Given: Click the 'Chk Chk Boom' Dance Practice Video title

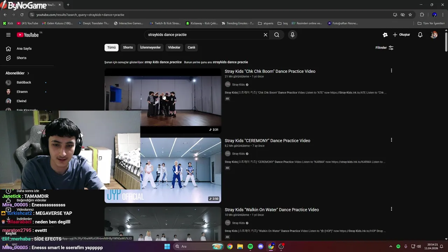Looking at the screenshot, I should pyautogui.click(x=270, y=71).
